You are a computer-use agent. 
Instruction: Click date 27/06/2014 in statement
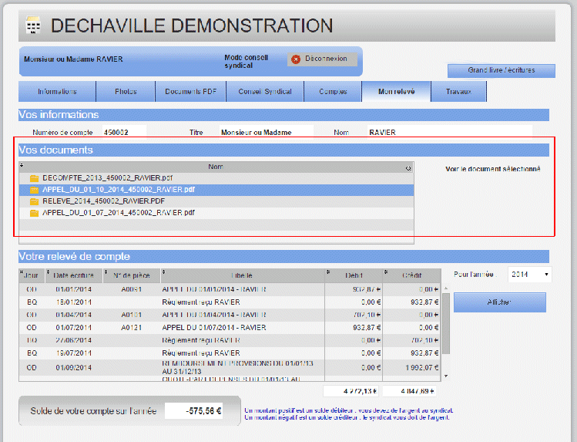pos(74,340)
